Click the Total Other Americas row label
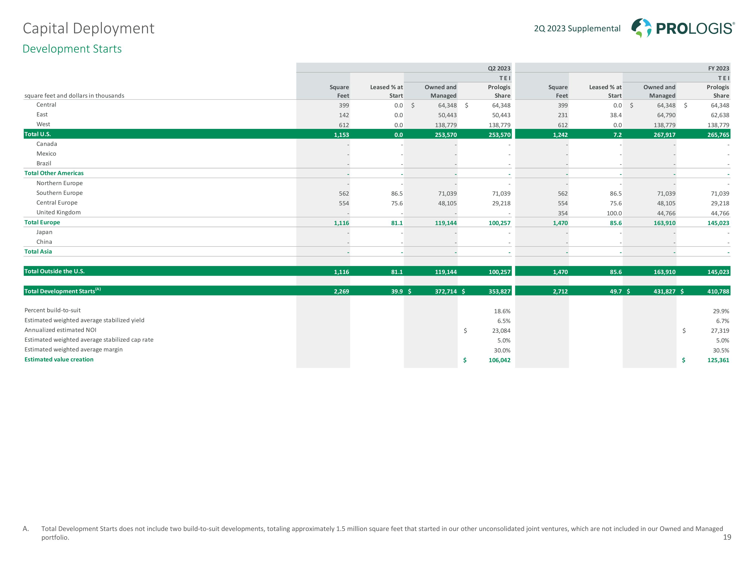The image size is (750, 562). [54, 173]
